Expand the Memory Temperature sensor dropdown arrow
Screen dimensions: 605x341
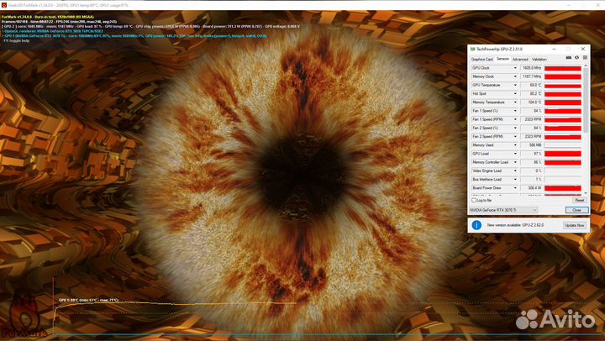[x=516, y=102]
